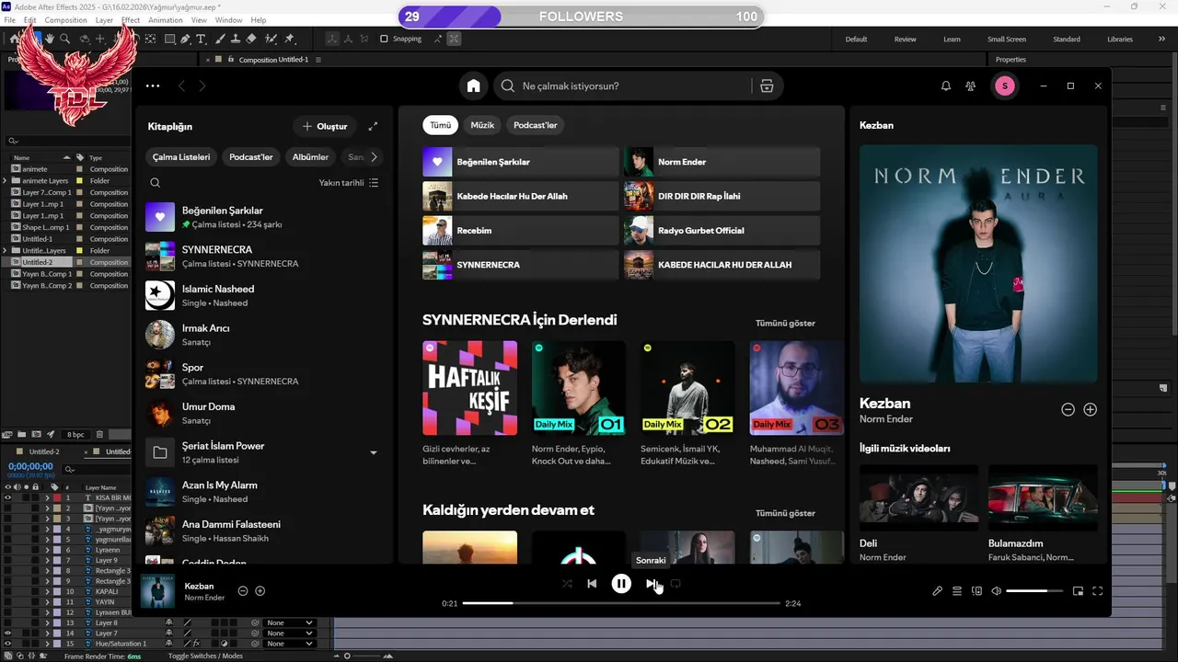1178x662 pixels.
Task: Open parent dropdown for Hue/Saturation 1
Action: click(x=289, y=644)
